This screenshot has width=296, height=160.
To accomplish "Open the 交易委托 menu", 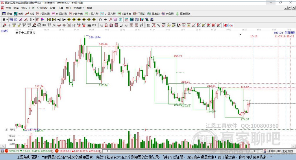I will point(79,8).
